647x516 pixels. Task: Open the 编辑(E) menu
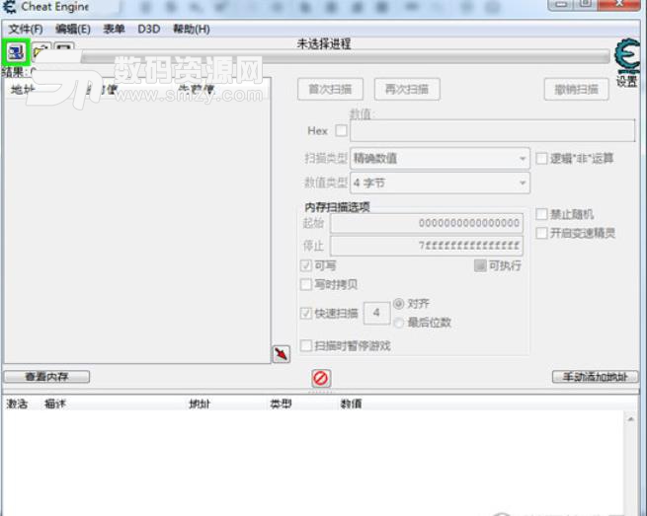(x=73, y=29)
